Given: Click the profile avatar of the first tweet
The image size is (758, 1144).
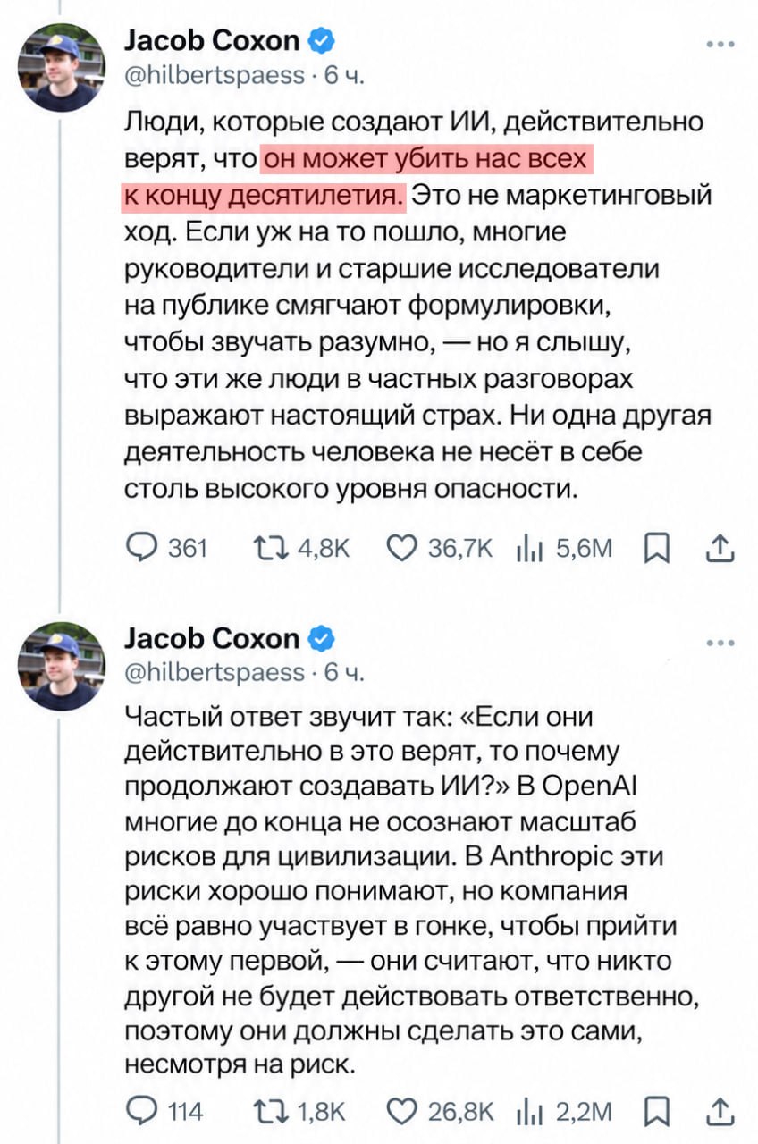Looking at the screenshot, I should pos(62,68).
